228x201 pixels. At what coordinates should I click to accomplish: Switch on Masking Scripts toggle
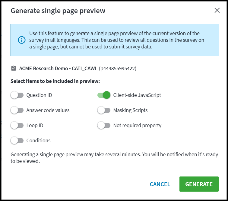104,110
